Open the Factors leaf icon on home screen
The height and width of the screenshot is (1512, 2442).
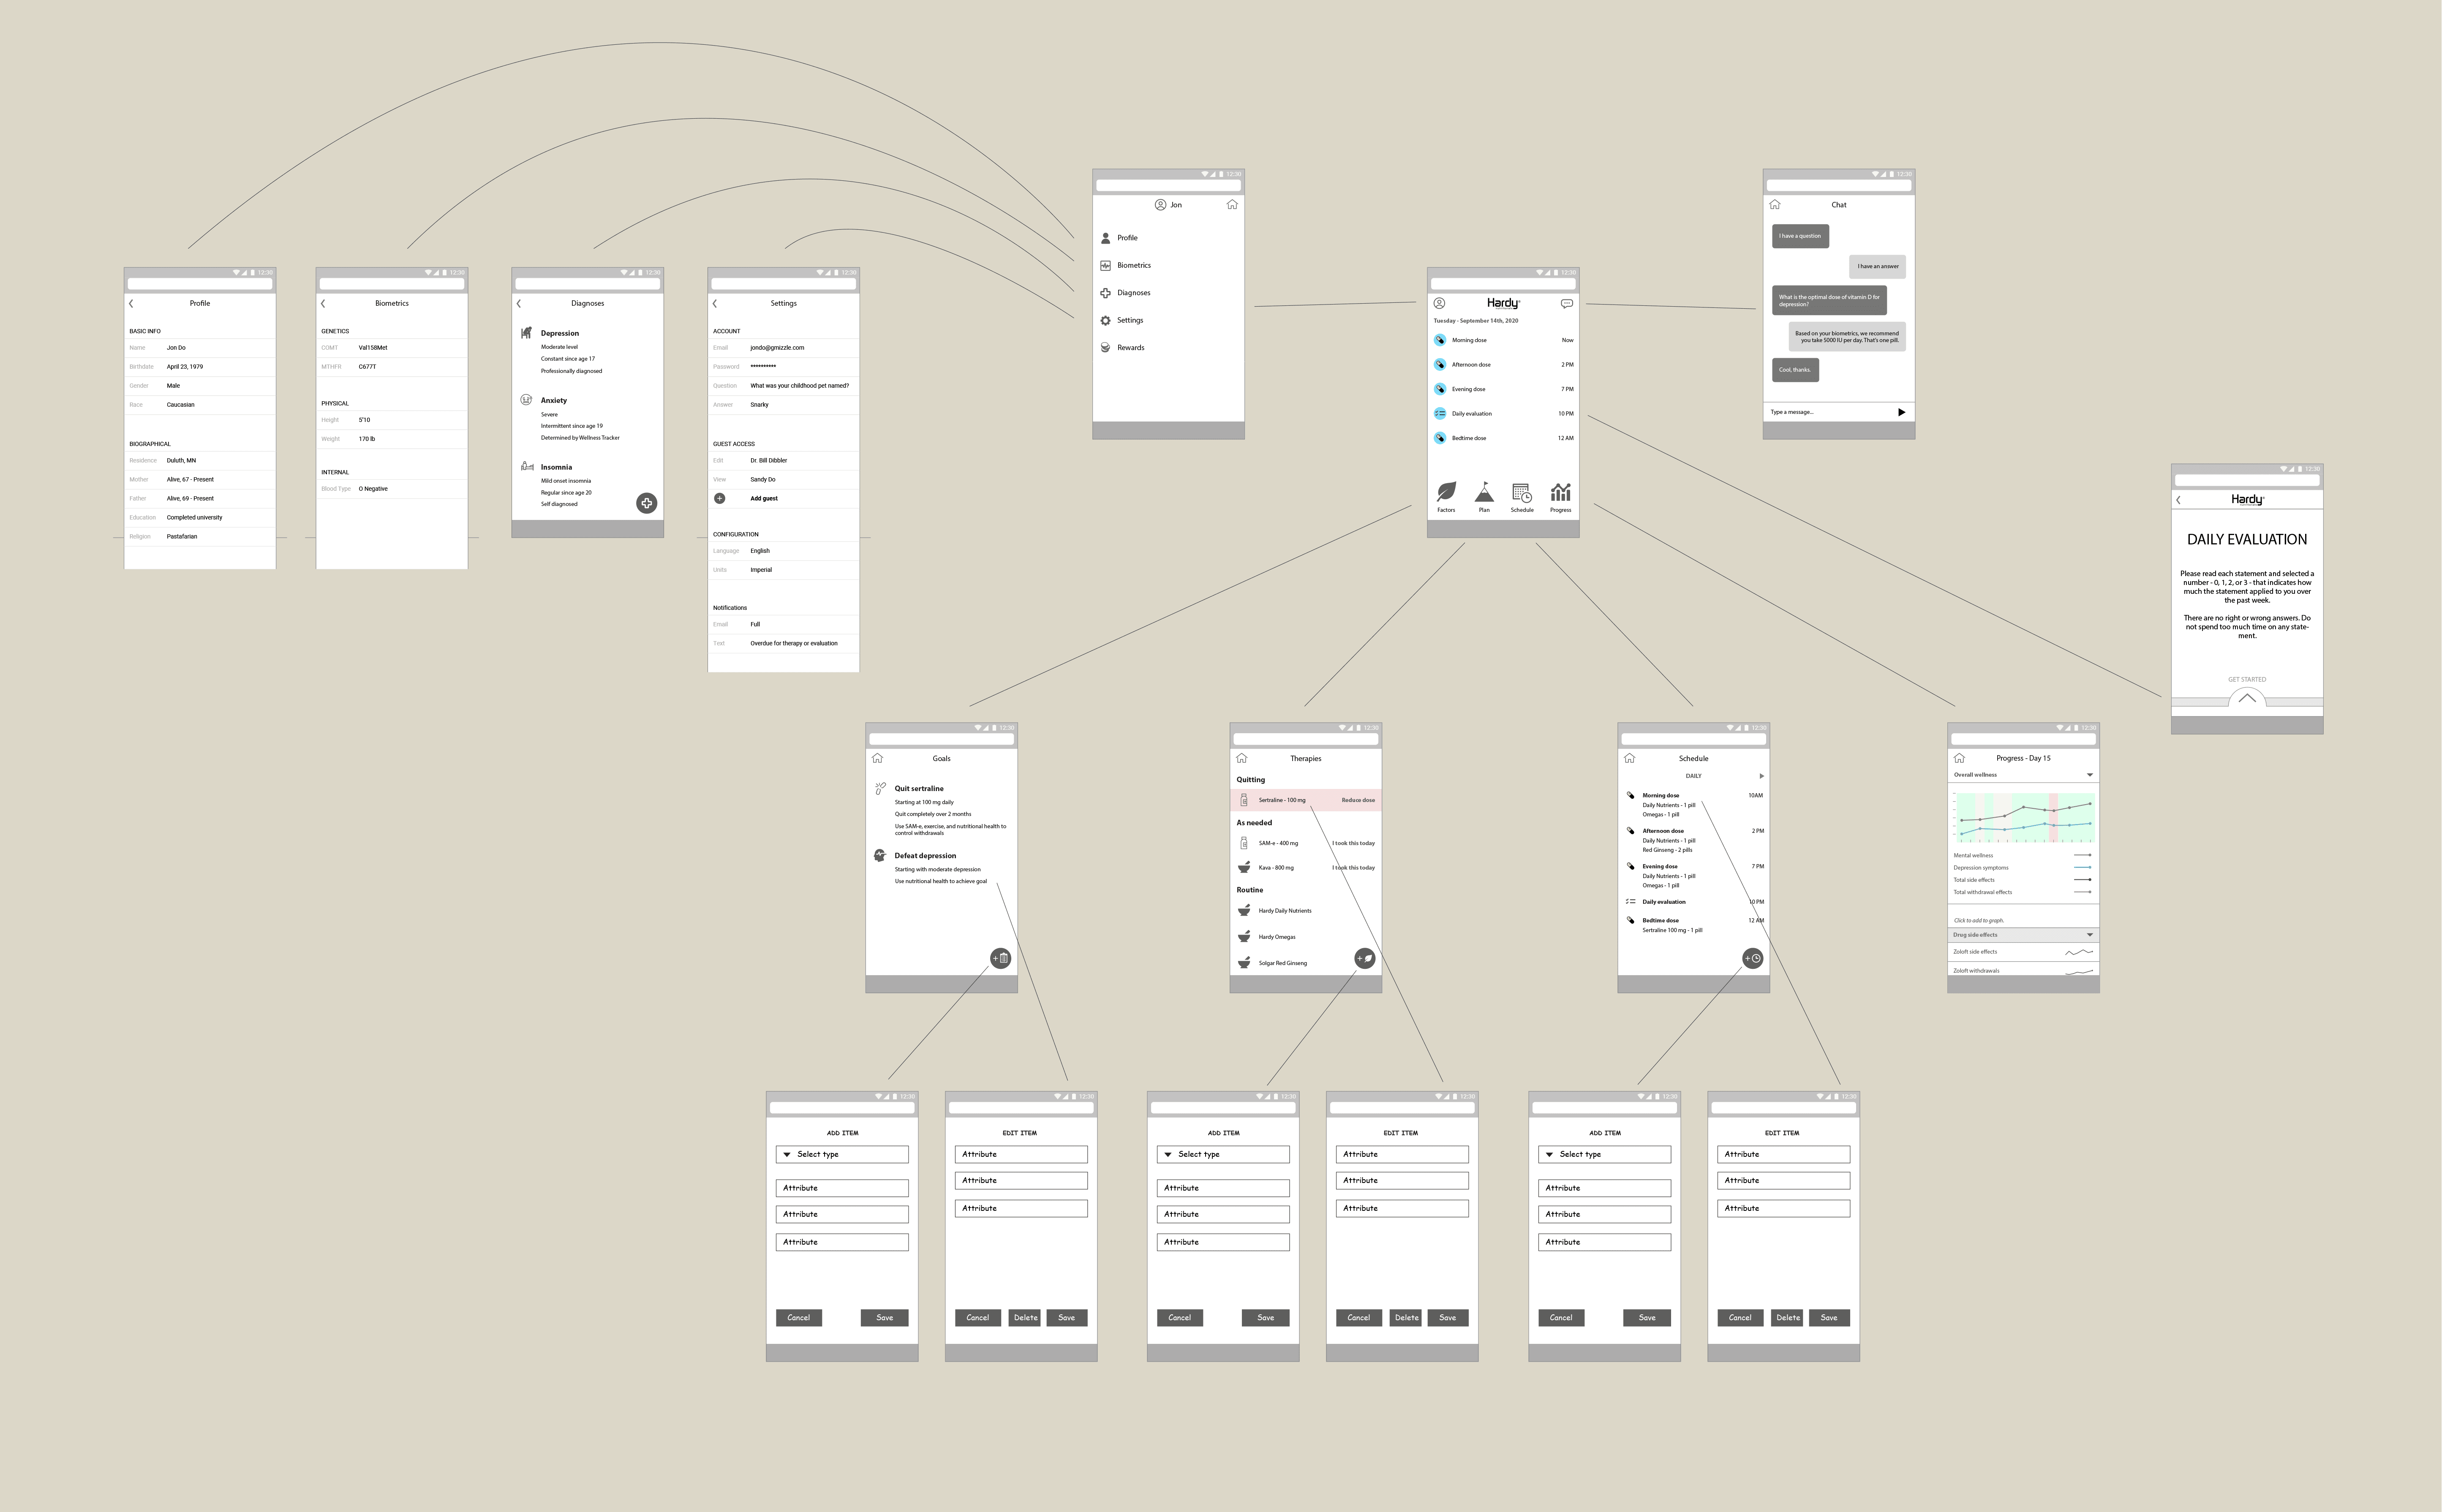(x=1446, y=492)
